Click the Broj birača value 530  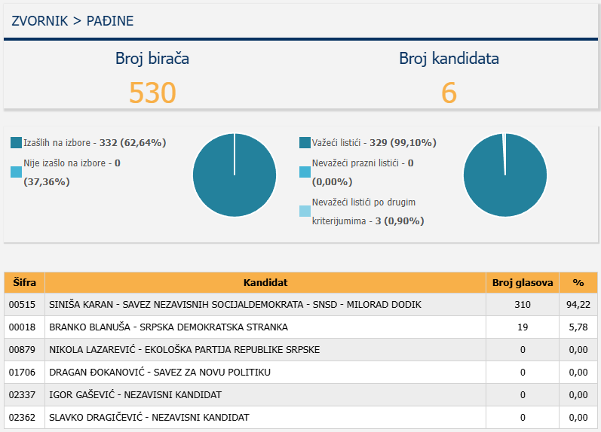pos(152,93)
